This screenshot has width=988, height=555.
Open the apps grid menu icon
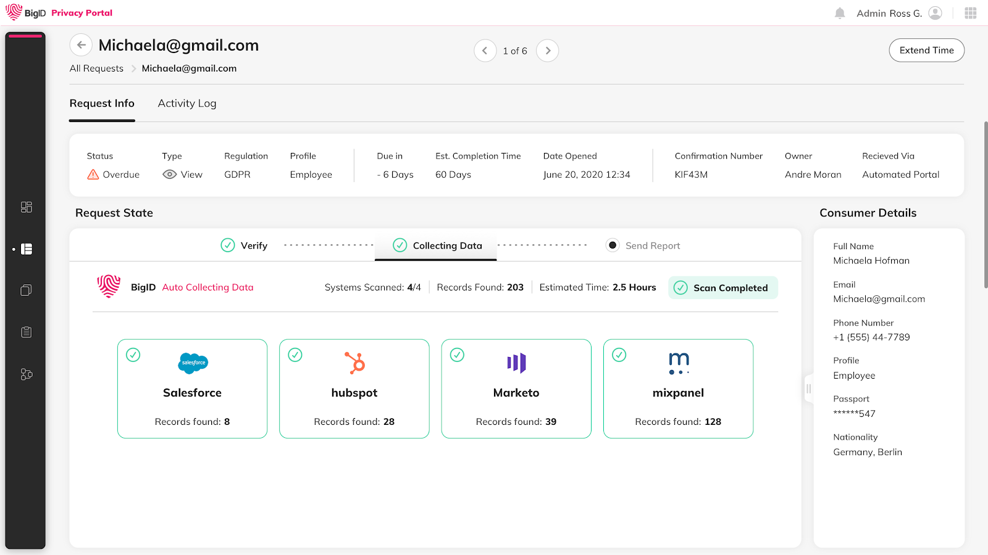971,13
